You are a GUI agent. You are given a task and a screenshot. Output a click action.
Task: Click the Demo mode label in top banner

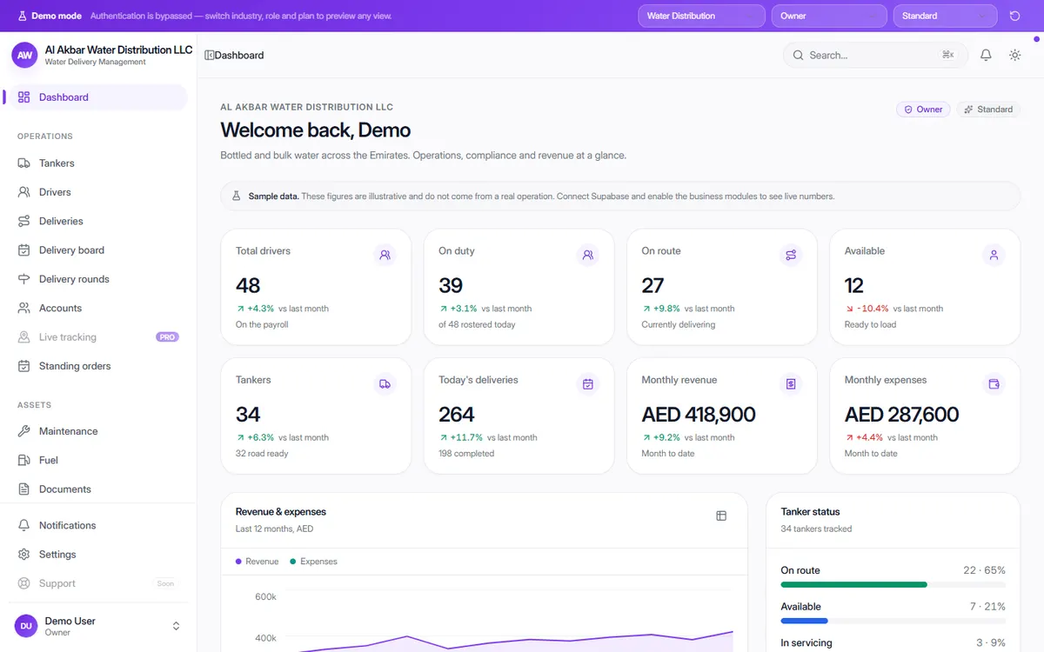pyautogui.click(x=57, y=16)
